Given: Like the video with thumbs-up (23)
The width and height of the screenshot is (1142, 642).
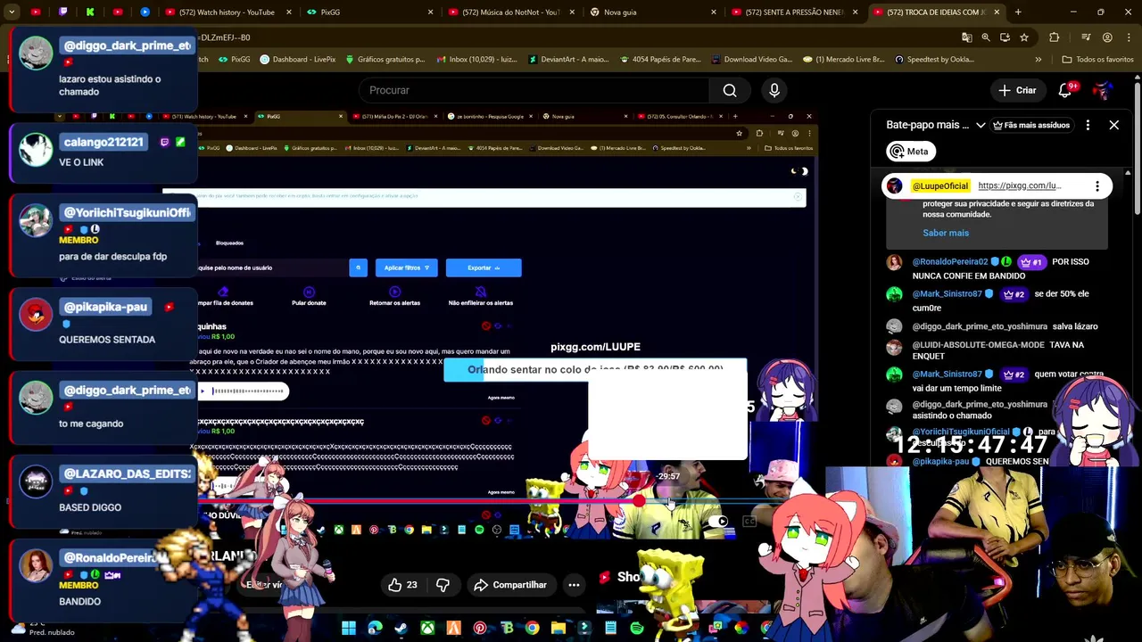Looking at the screenshot, I should tap(401, 585).
